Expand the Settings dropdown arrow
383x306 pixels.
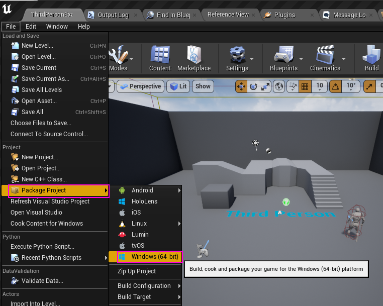coord(252,59)
